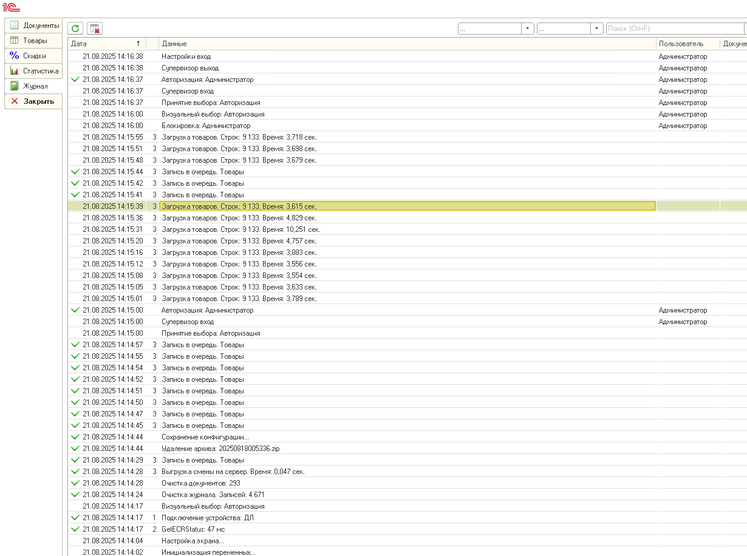
Task: Select the Блокировка: Администратор row
Action: click(x=407, y=126)
